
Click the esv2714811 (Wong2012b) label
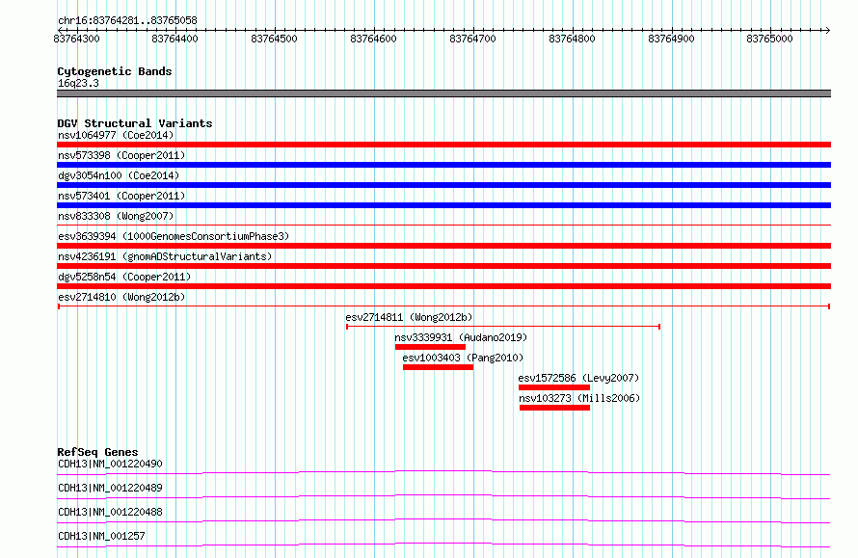click(409, 317)
